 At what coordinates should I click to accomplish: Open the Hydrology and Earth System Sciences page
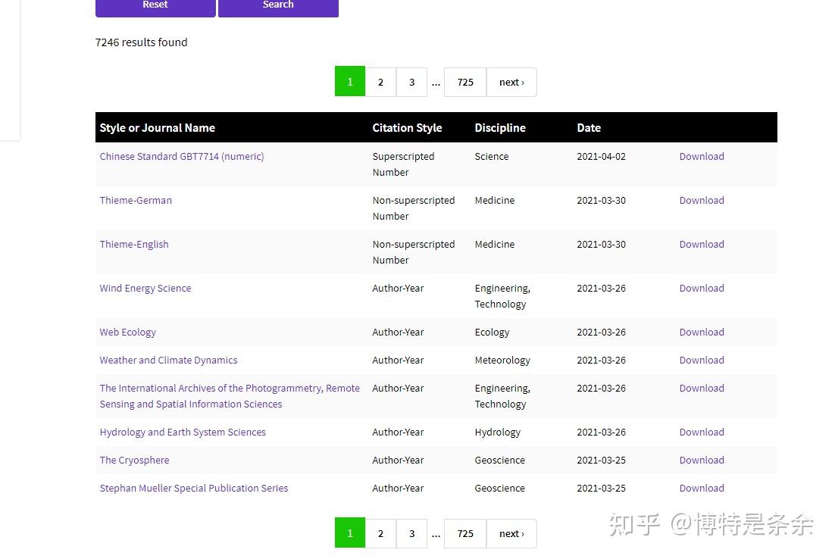coord(183,432)
